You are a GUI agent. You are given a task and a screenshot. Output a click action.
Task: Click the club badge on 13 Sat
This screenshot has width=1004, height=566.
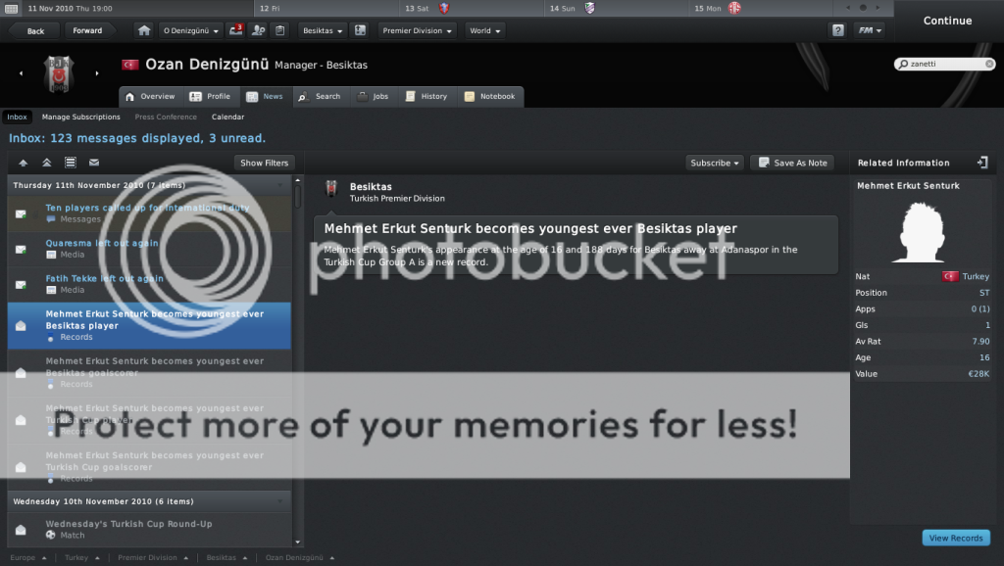[444, 8]
